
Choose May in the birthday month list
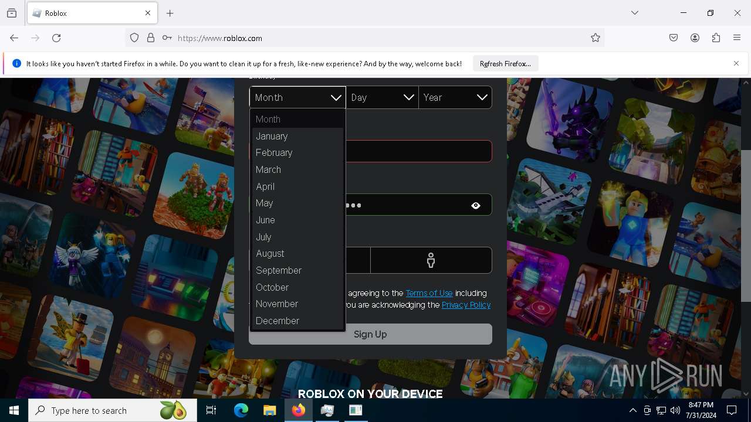click(297, 203)
